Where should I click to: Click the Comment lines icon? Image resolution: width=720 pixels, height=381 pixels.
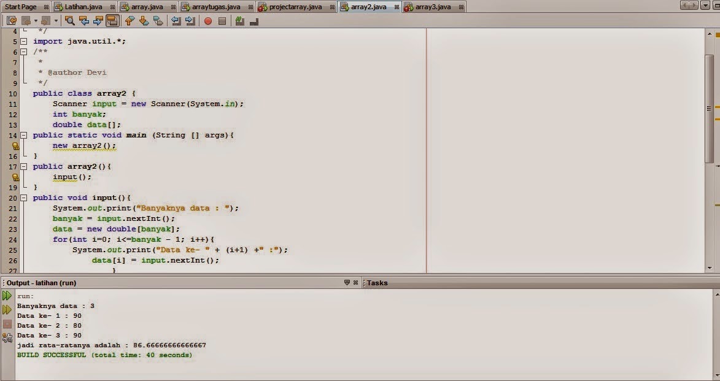pyautogui.click(x=254, y=21)
